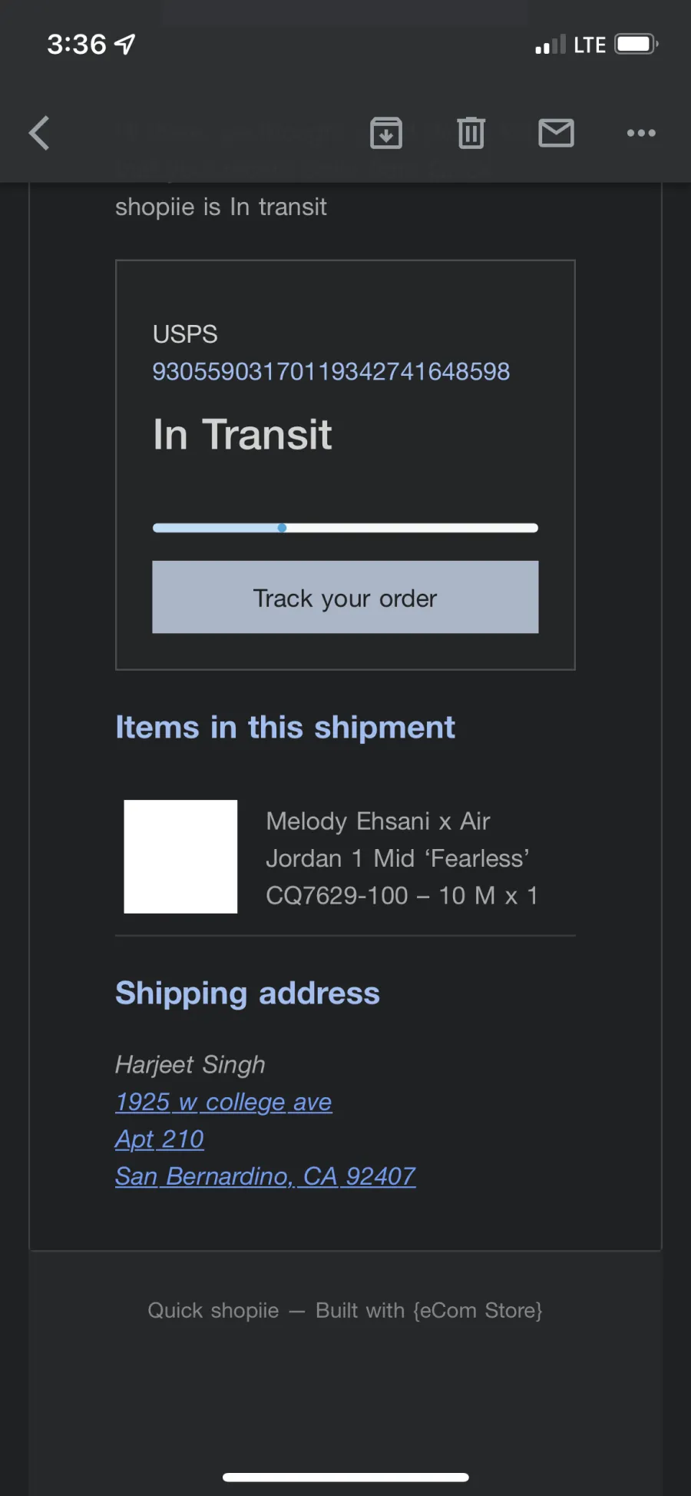
Task: Tap the Melody Ehsani Air Jordan item text
Action: 402,858
